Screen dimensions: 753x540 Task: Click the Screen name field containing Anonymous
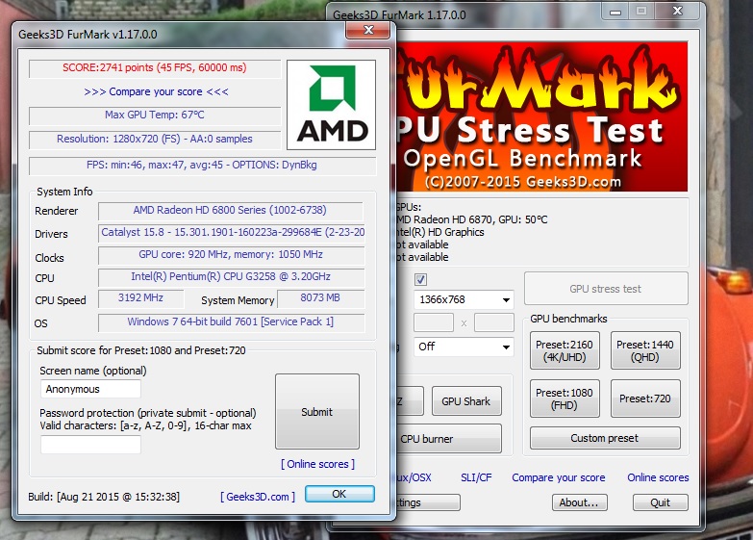(90, 389)
